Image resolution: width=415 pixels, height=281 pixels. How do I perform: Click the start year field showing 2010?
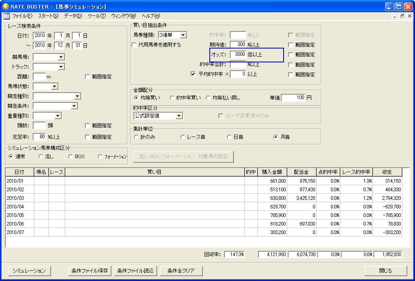[x=40, y=35]
